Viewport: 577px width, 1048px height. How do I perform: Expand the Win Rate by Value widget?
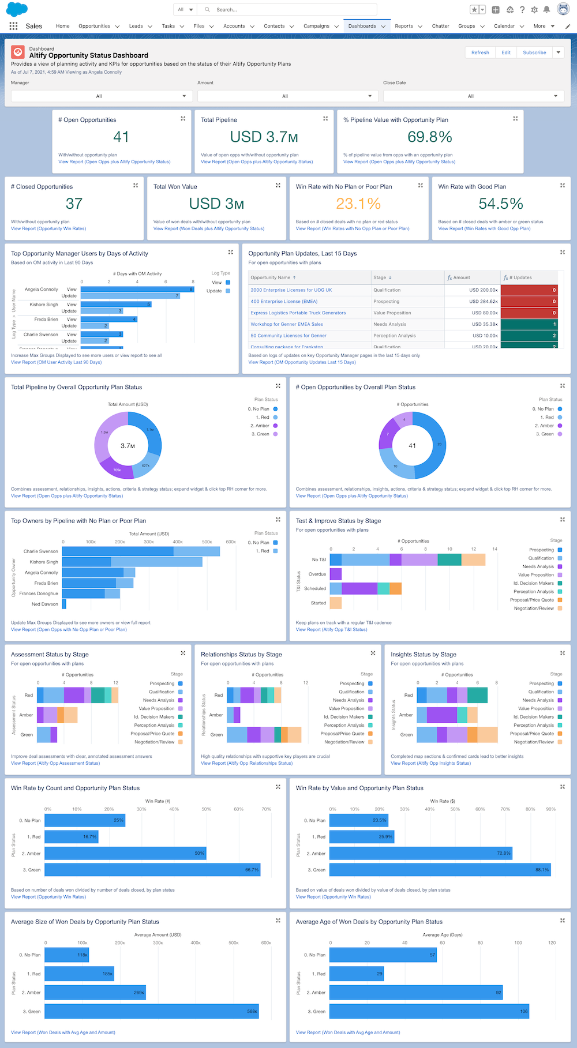coord(563,787)
